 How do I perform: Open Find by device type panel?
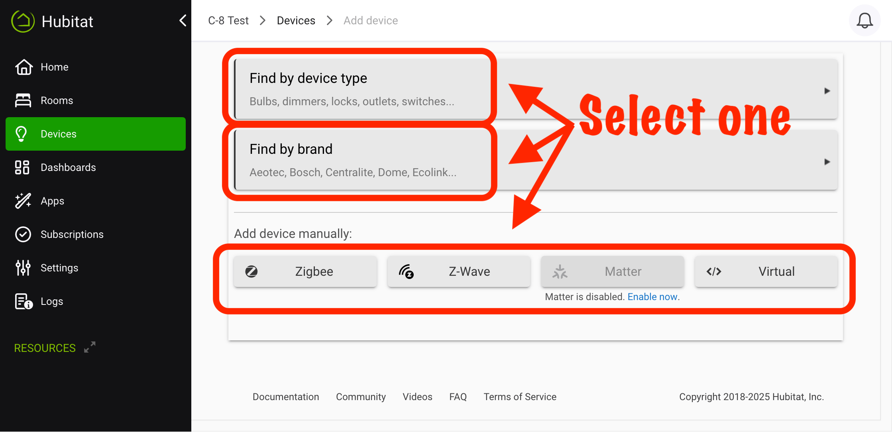536,89
